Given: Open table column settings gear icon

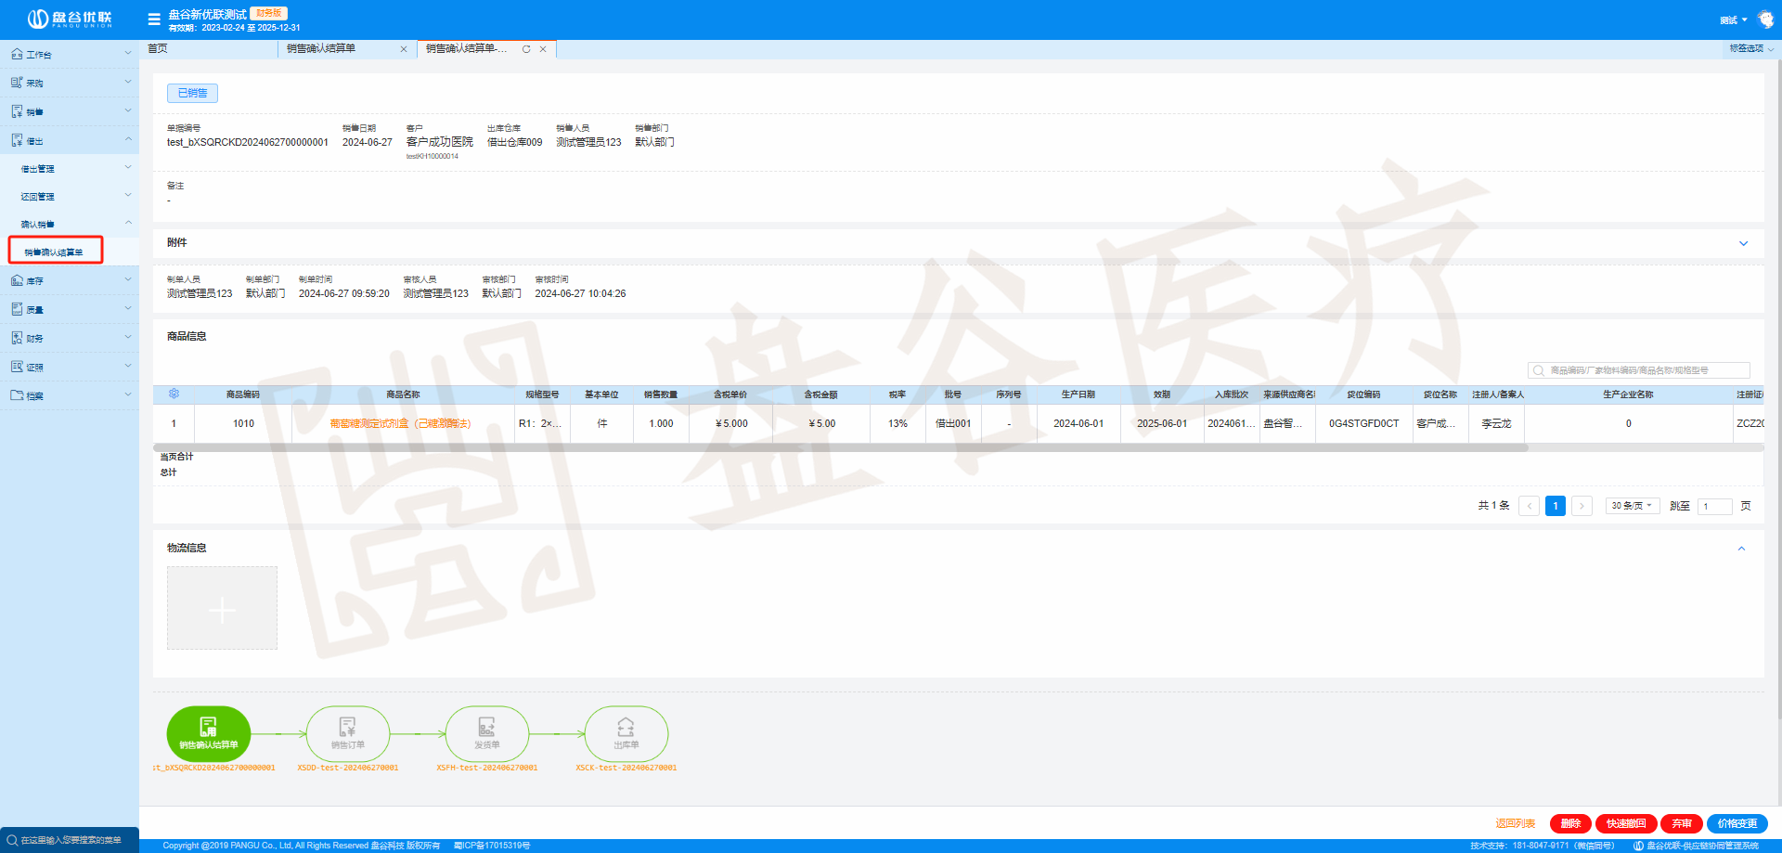Looking at the screenshot, I should click(x=174, y=394).
